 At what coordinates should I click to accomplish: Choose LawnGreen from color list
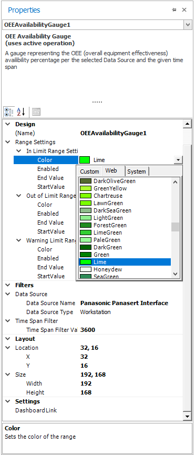point(125,203)
